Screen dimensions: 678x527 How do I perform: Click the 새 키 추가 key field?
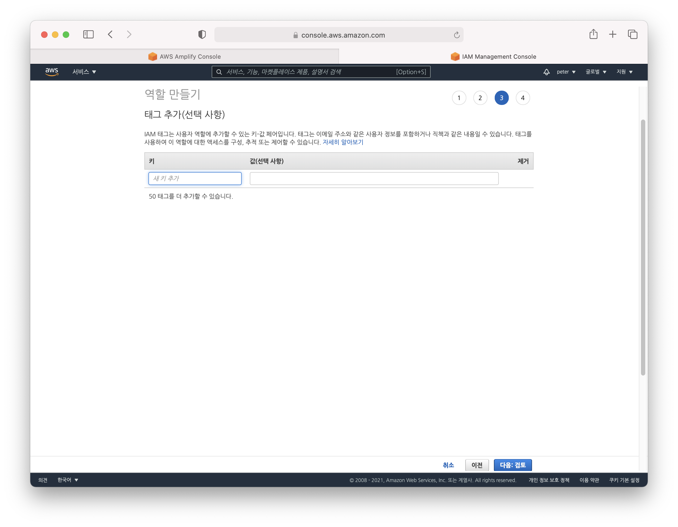[195, 178]
